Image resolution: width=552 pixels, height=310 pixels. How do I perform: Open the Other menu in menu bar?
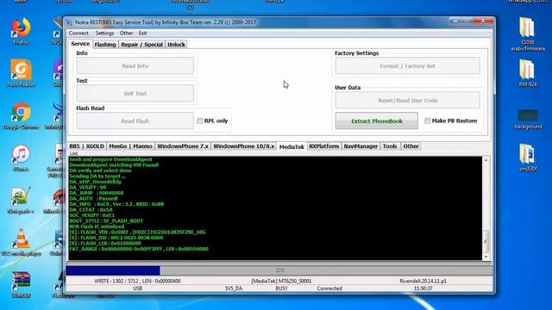point(126,33)
